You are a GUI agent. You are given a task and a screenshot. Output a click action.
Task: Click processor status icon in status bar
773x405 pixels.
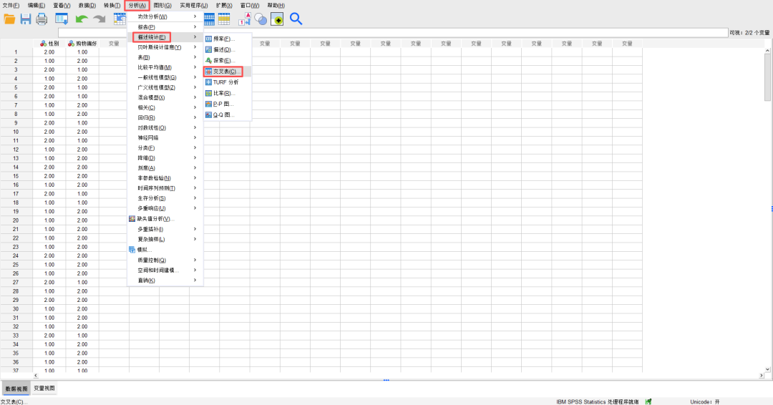point(648,401)
